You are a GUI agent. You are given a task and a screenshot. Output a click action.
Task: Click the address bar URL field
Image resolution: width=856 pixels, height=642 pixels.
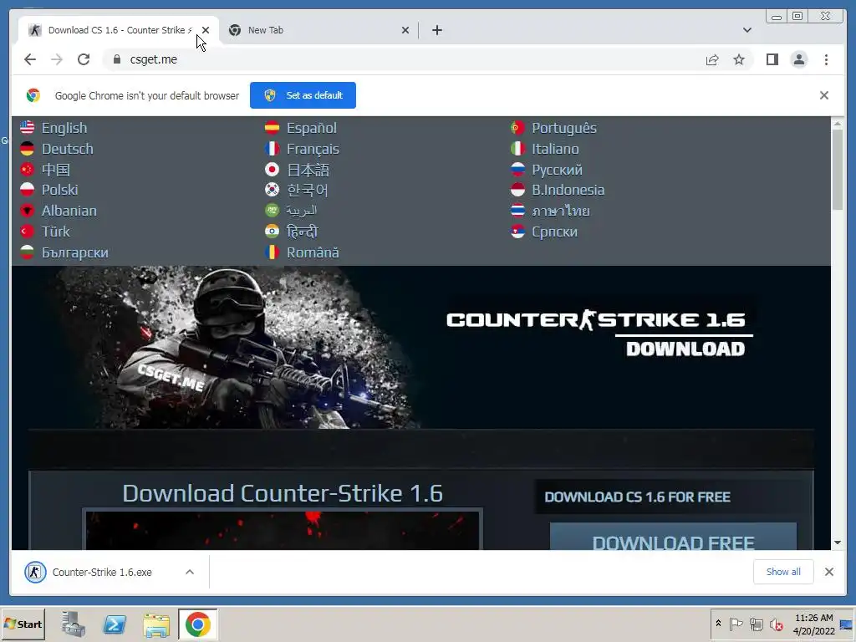coord(404,59)
